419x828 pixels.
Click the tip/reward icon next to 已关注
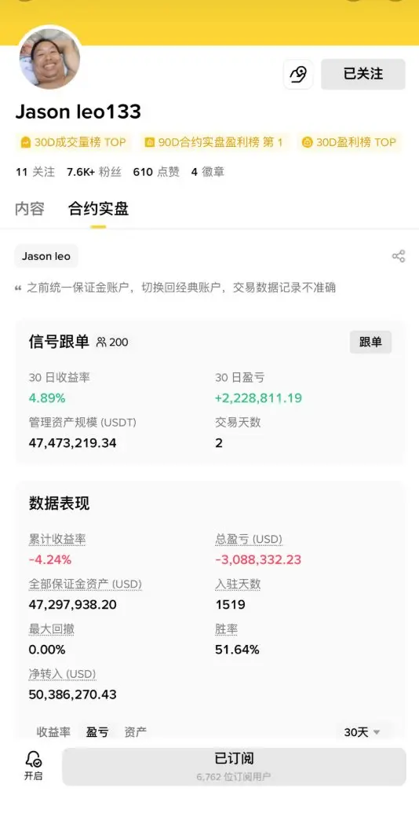coord(298,75)
